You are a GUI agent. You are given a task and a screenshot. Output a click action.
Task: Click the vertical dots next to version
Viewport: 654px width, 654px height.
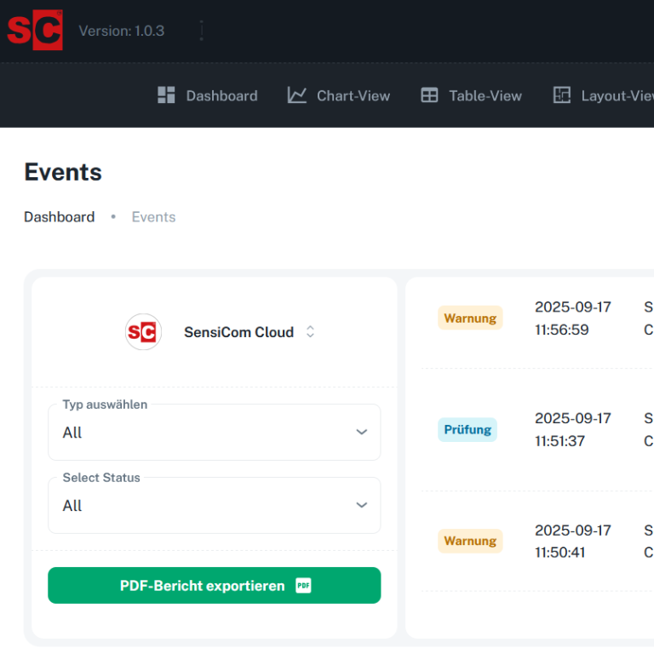(202, 31)
